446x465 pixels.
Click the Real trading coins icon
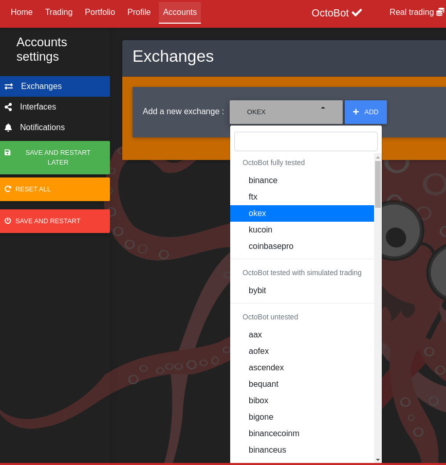440,12
